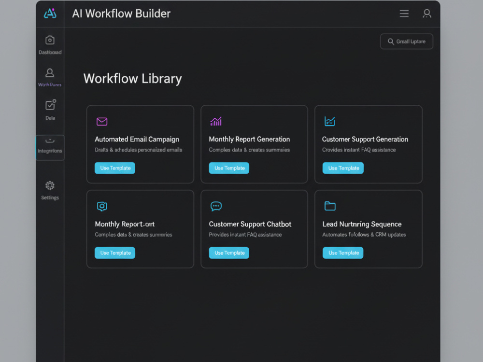This screenshot has height=362, width=483.
Task: Click the folder icon on Lead Nurturing Sequence
Action: (330, 206)
